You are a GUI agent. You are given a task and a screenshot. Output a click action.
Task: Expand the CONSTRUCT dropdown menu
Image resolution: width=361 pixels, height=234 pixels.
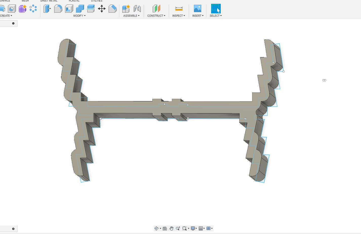156,16
